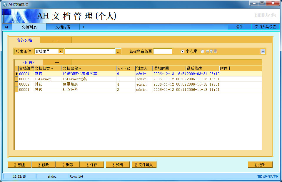Switch to the 文档内容 tab

coord(63,27)
